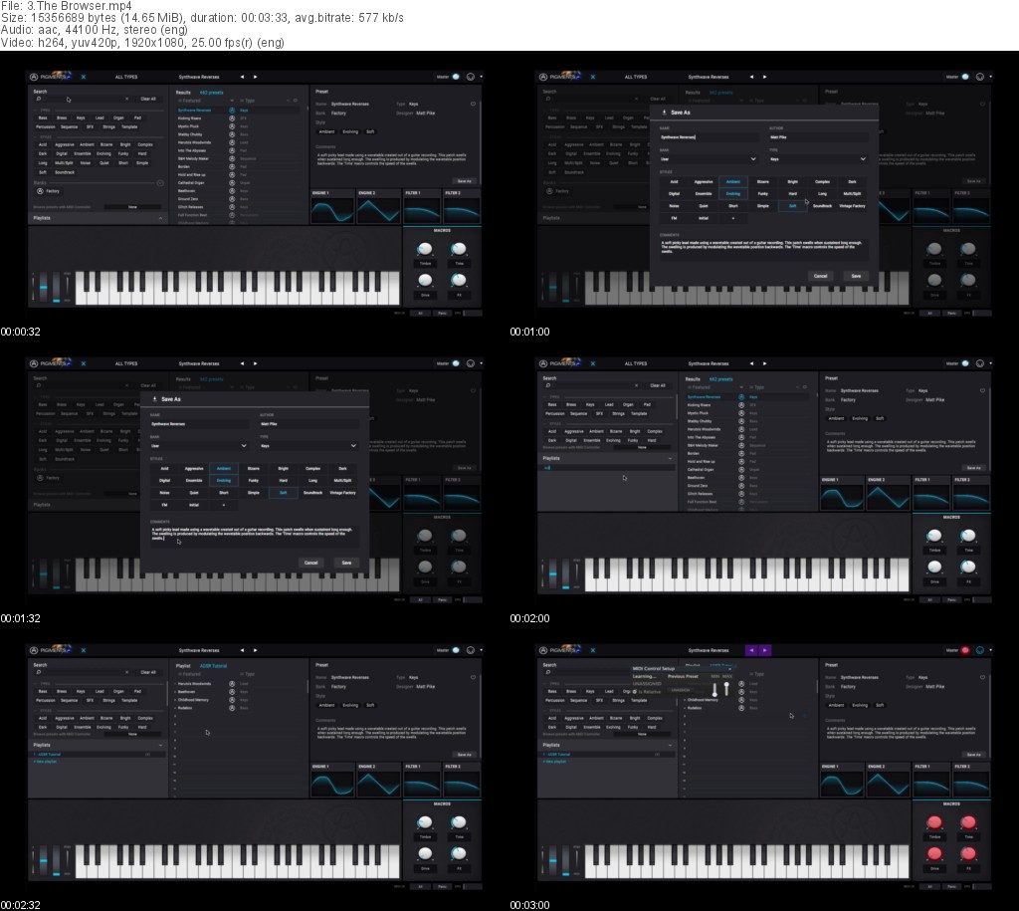
Task: In the 00:01:32 frame, click the Comments text box
Action: pyautogui.click(x=254, y=537)
